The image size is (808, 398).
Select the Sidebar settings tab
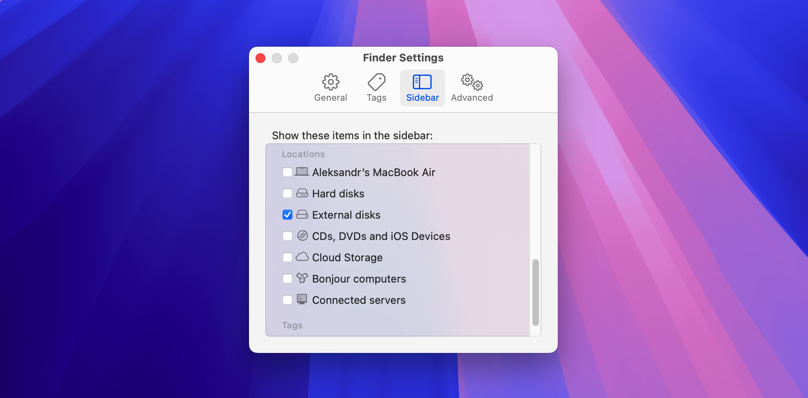coord(422,88)
